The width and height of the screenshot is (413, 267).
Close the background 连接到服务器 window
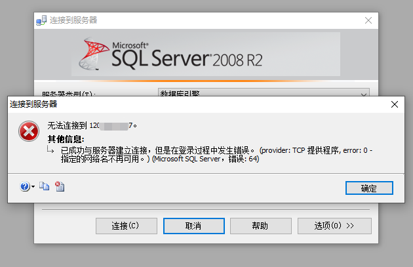(368, 20)
